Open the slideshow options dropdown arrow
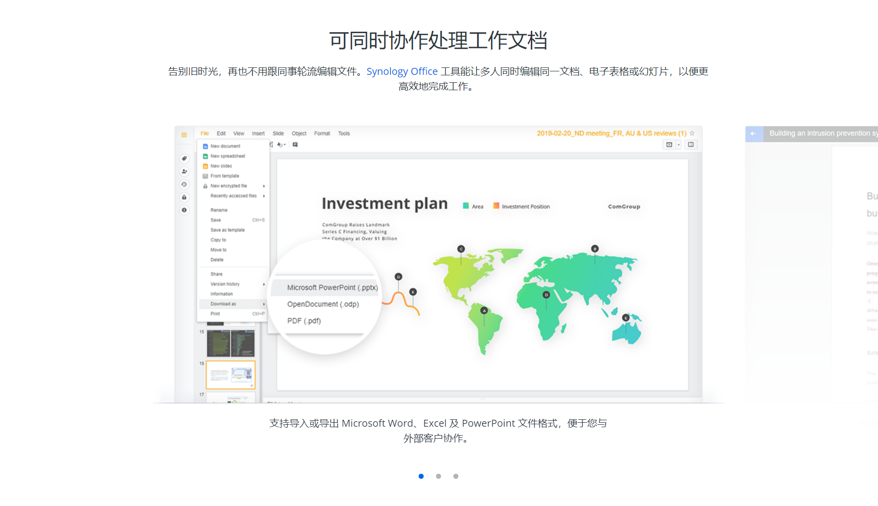The image size is (878, 506). pos(679,145)
